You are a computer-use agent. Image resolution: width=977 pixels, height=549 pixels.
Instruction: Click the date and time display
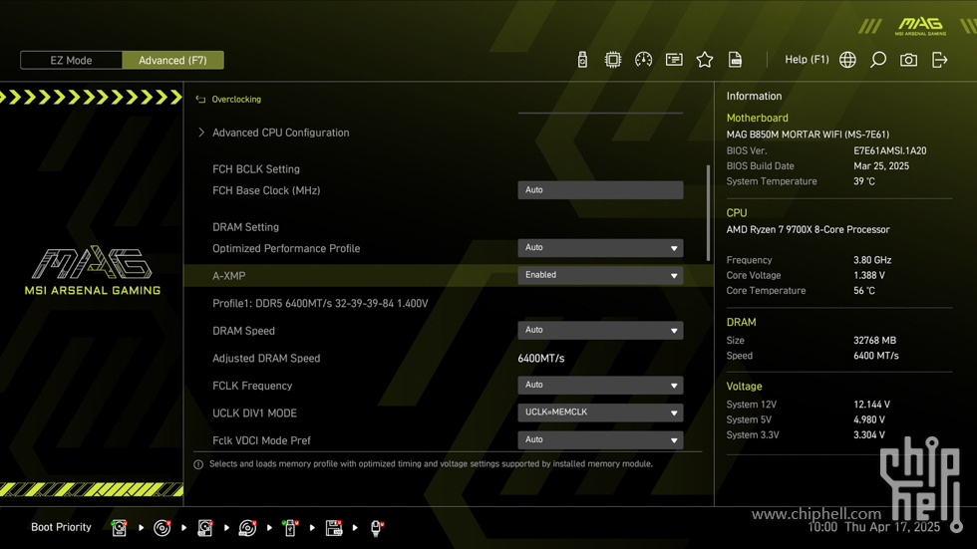pyautogui.click(x=873, y=527)
